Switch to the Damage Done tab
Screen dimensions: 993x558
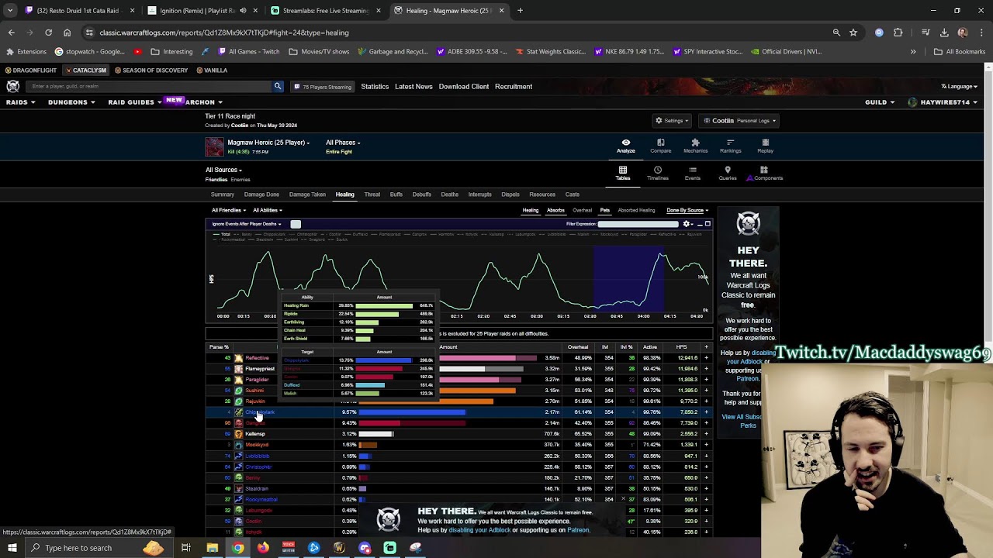[x=261, y=195]
